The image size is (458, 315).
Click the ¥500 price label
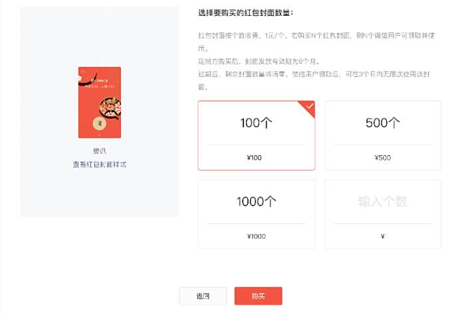[383, 158]
